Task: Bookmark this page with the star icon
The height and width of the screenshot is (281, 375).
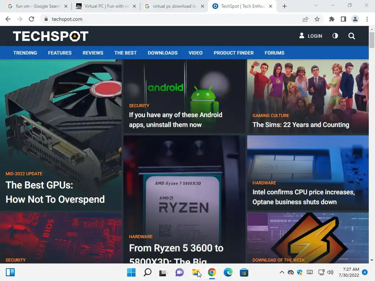Action: [317, 19]
